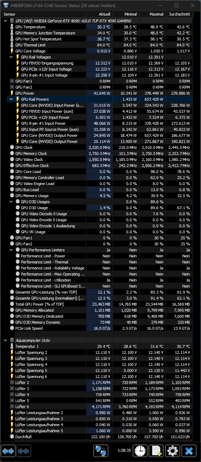Click the thermometer icon beside GPU Temperature
Screen dimensions: 201x462
click(12, 27)
